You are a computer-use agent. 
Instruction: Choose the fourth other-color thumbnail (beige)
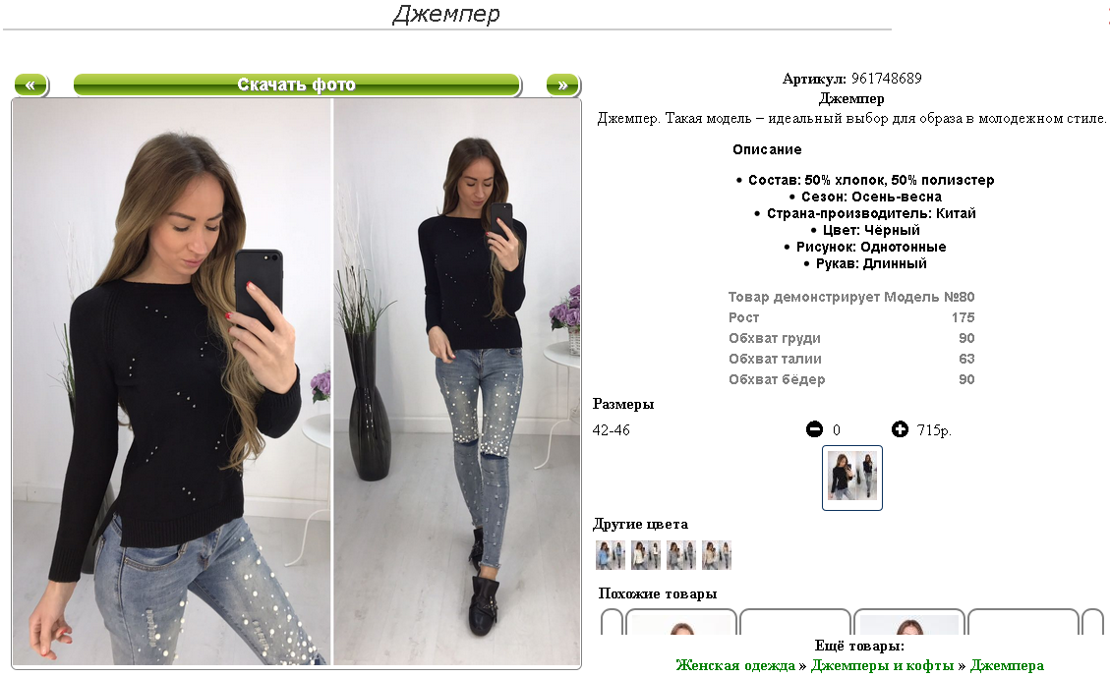[x=717, y=555]
